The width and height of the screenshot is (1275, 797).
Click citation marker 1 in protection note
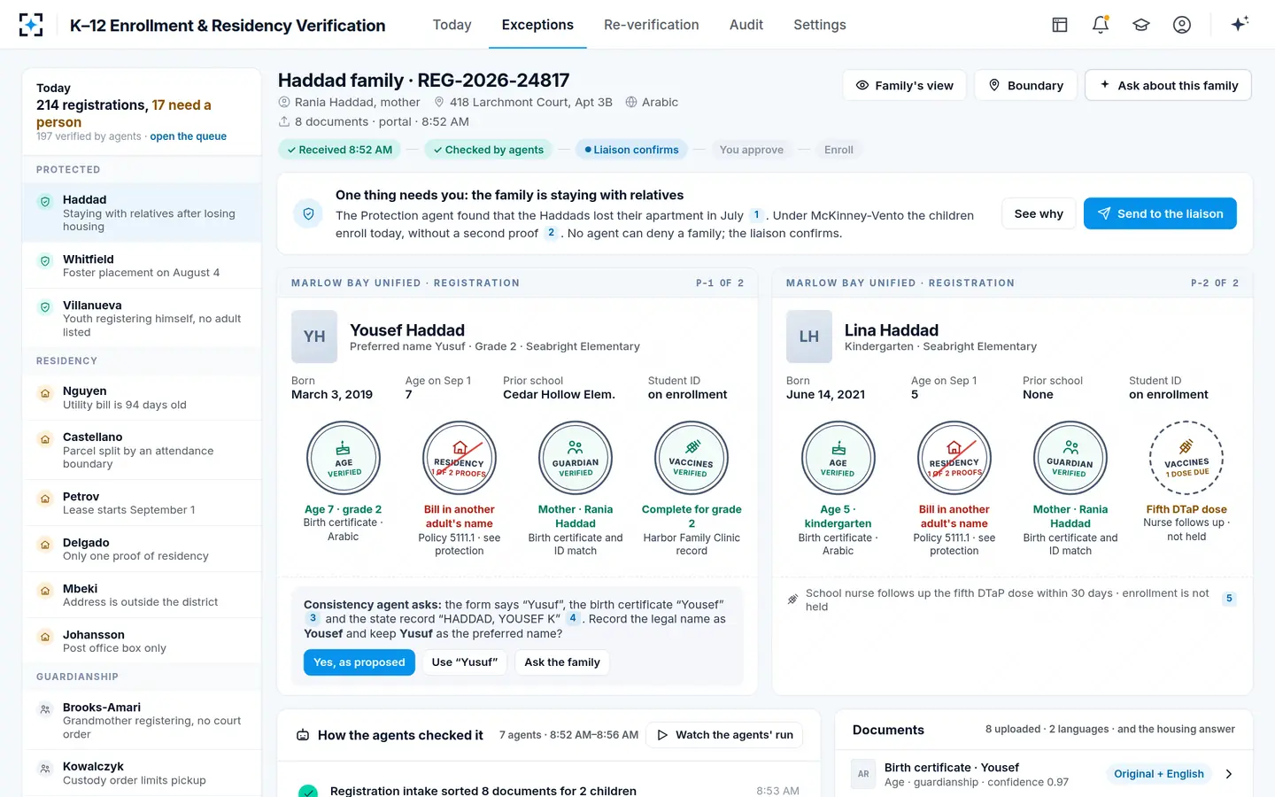(x=756, y=214)
